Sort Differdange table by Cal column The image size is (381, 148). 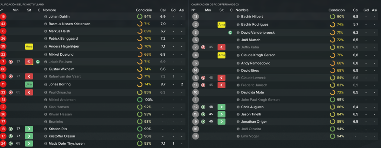tap(355, 10)
